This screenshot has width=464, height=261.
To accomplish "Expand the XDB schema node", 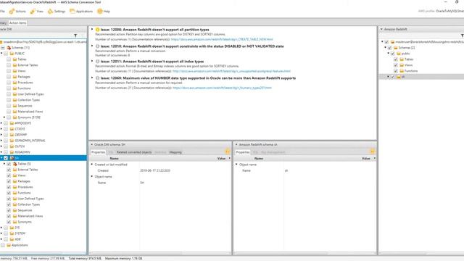I will click(1, 239).
